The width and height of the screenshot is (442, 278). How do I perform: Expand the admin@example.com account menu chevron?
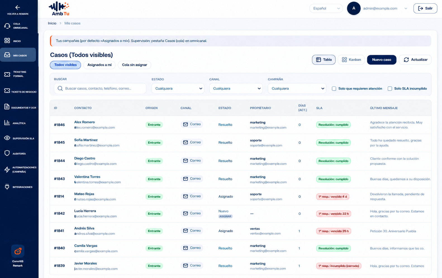pyautogui.click(x=406, y=8)
